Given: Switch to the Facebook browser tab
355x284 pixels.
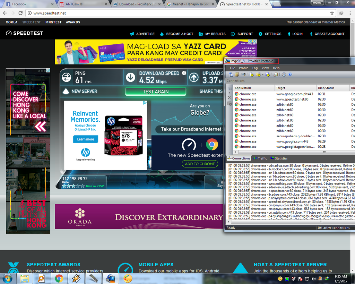Looking at the screenshot, I should tap(29, 4).
